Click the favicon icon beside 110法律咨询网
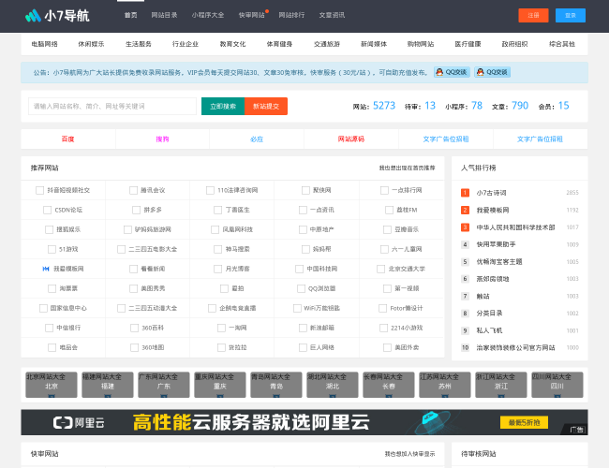 click(210, 190)
